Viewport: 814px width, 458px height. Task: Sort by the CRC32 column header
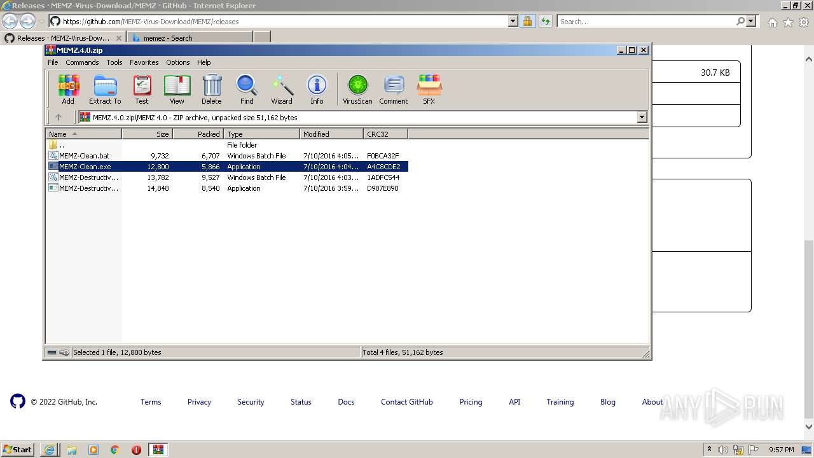point(385,134)
